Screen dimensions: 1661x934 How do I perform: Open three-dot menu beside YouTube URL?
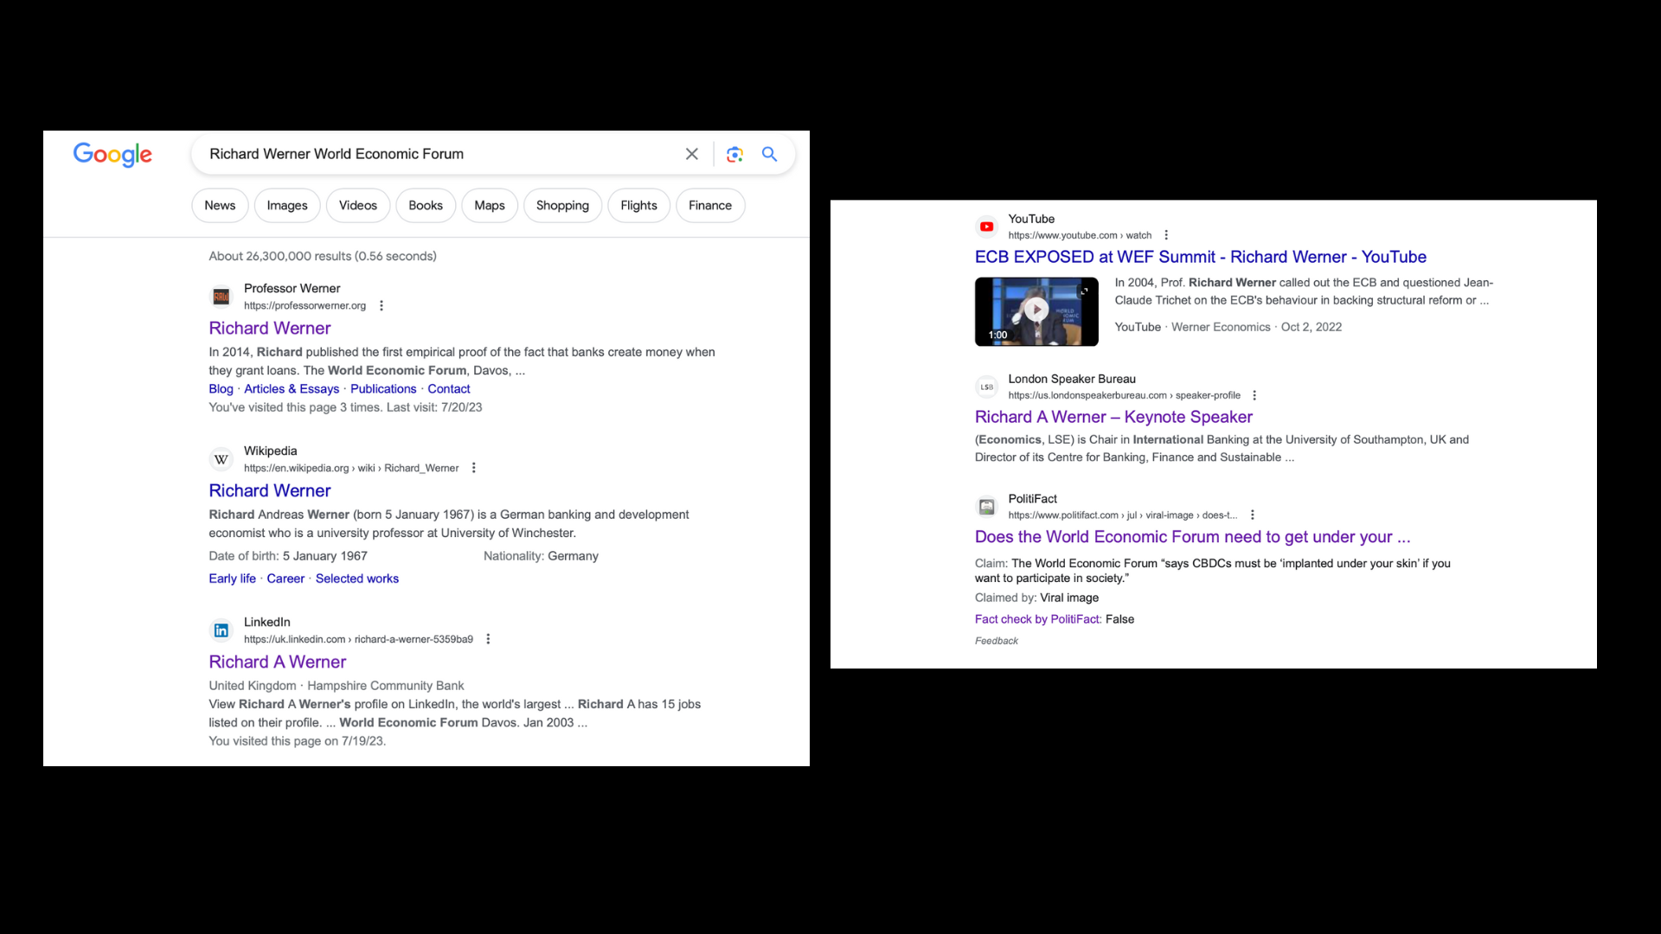(x=1166, y=235)
